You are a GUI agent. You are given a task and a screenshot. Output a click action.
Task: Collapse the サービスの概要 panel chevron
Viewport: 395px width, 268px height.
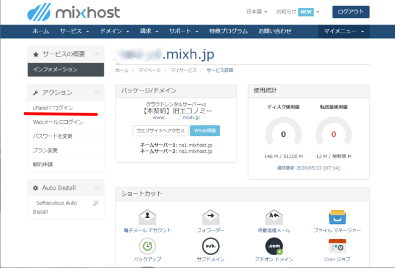pyautogui.click(x=95, y=54)
